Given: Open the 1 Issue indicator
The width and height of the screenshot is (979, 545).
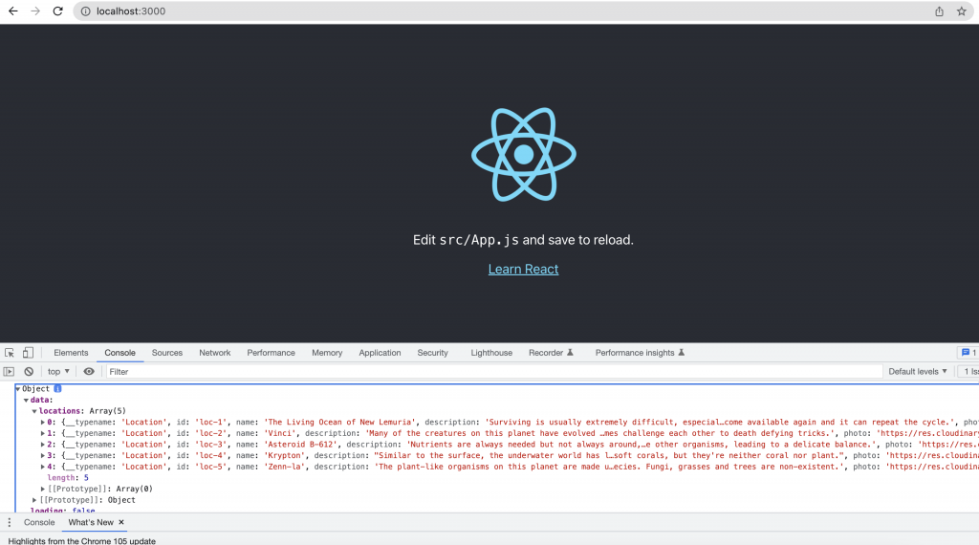Looking at the screenshot, I should tap(970, 371).
